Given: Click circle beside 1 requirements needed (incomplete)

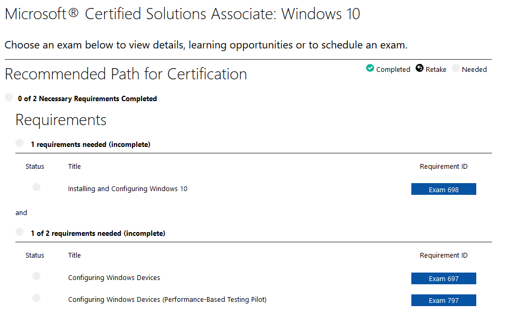Looking at the screenshot, I should coord(19,143).
